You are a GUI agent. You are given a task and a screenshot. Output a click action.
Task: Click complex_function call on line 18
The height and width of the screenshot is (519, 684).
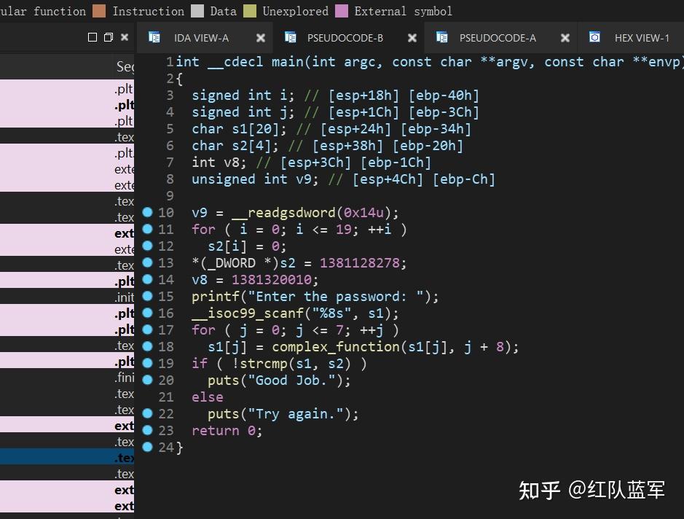point(336,346)
